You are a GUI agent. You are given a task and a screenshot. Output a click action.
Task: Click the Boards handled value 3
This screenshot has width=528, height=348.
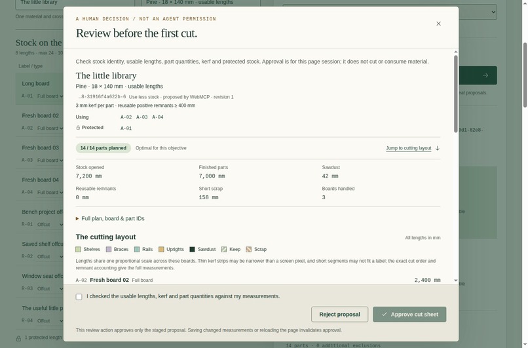[324, 197]
